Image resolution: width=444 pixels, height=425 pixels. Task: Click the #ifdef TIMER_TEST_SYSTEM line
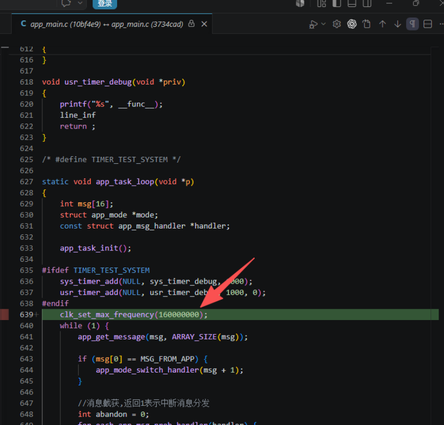96,270
